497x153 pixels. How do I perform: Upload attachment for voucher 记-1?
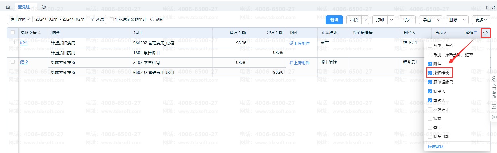coord(299,43)
